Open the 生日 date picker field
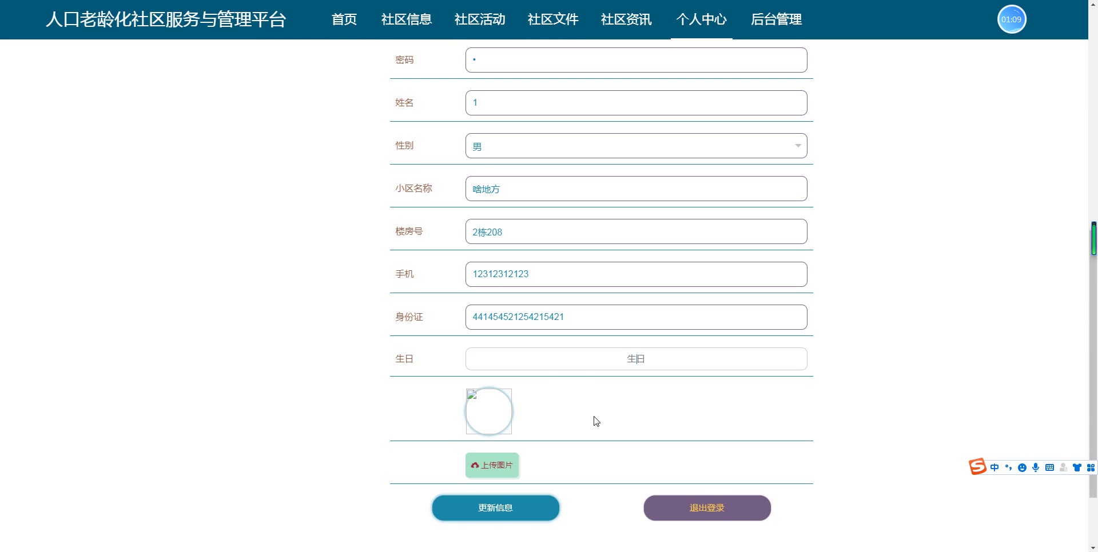Image resolution: width=1098 pixels, height=552 pixels. pyautogui.click(x=636, y=358)
